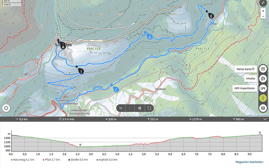Open the Inhalte contents icon button
The image size is (269, 168).
[x=263, y=78]
